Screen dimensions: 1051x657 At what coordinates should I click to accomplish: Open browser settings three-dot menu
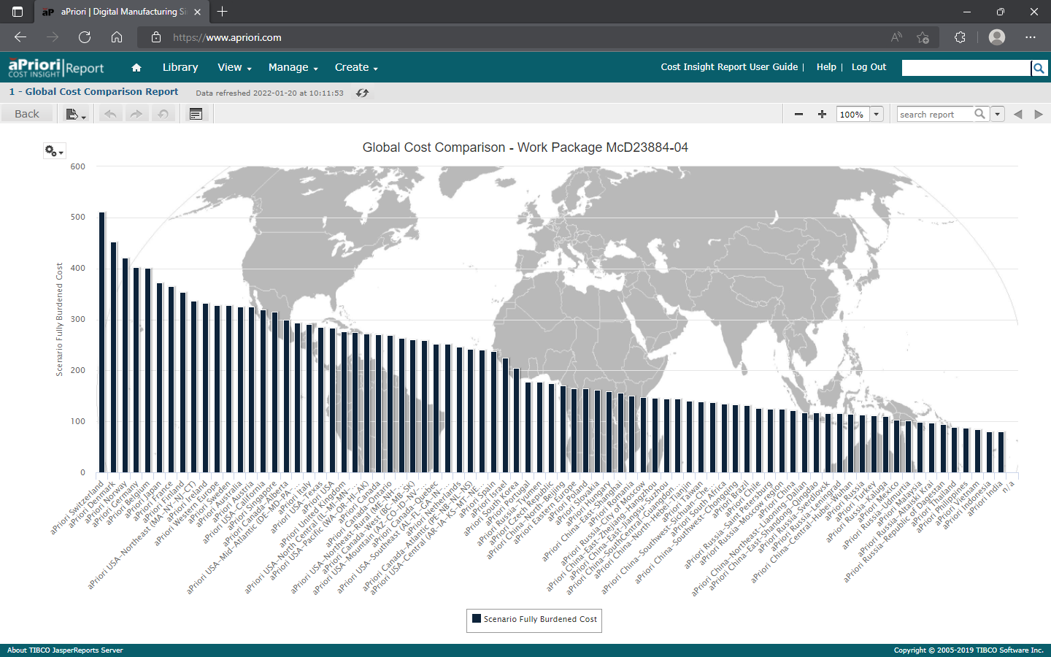point(1031,37)
